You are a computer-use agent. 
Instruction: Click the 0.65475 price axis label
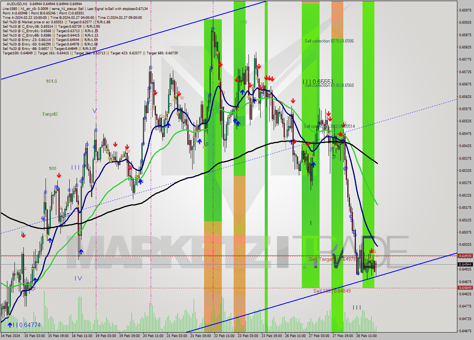point(465,133)
